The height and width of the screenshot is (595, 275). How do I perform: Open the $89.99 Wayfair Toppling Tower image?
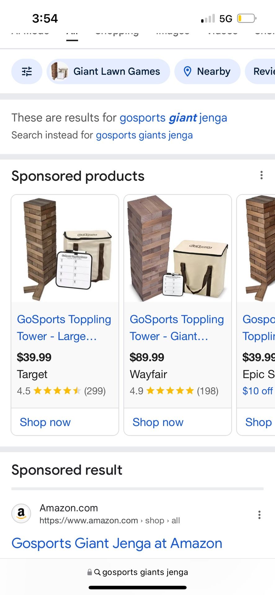coord(178,249)
